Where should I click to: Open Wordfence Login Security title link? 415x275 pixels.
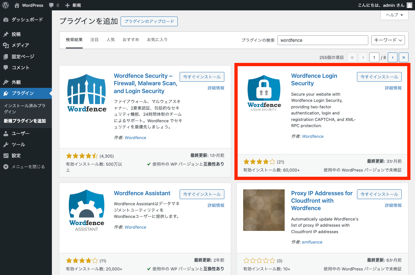[x=314, y=79]
